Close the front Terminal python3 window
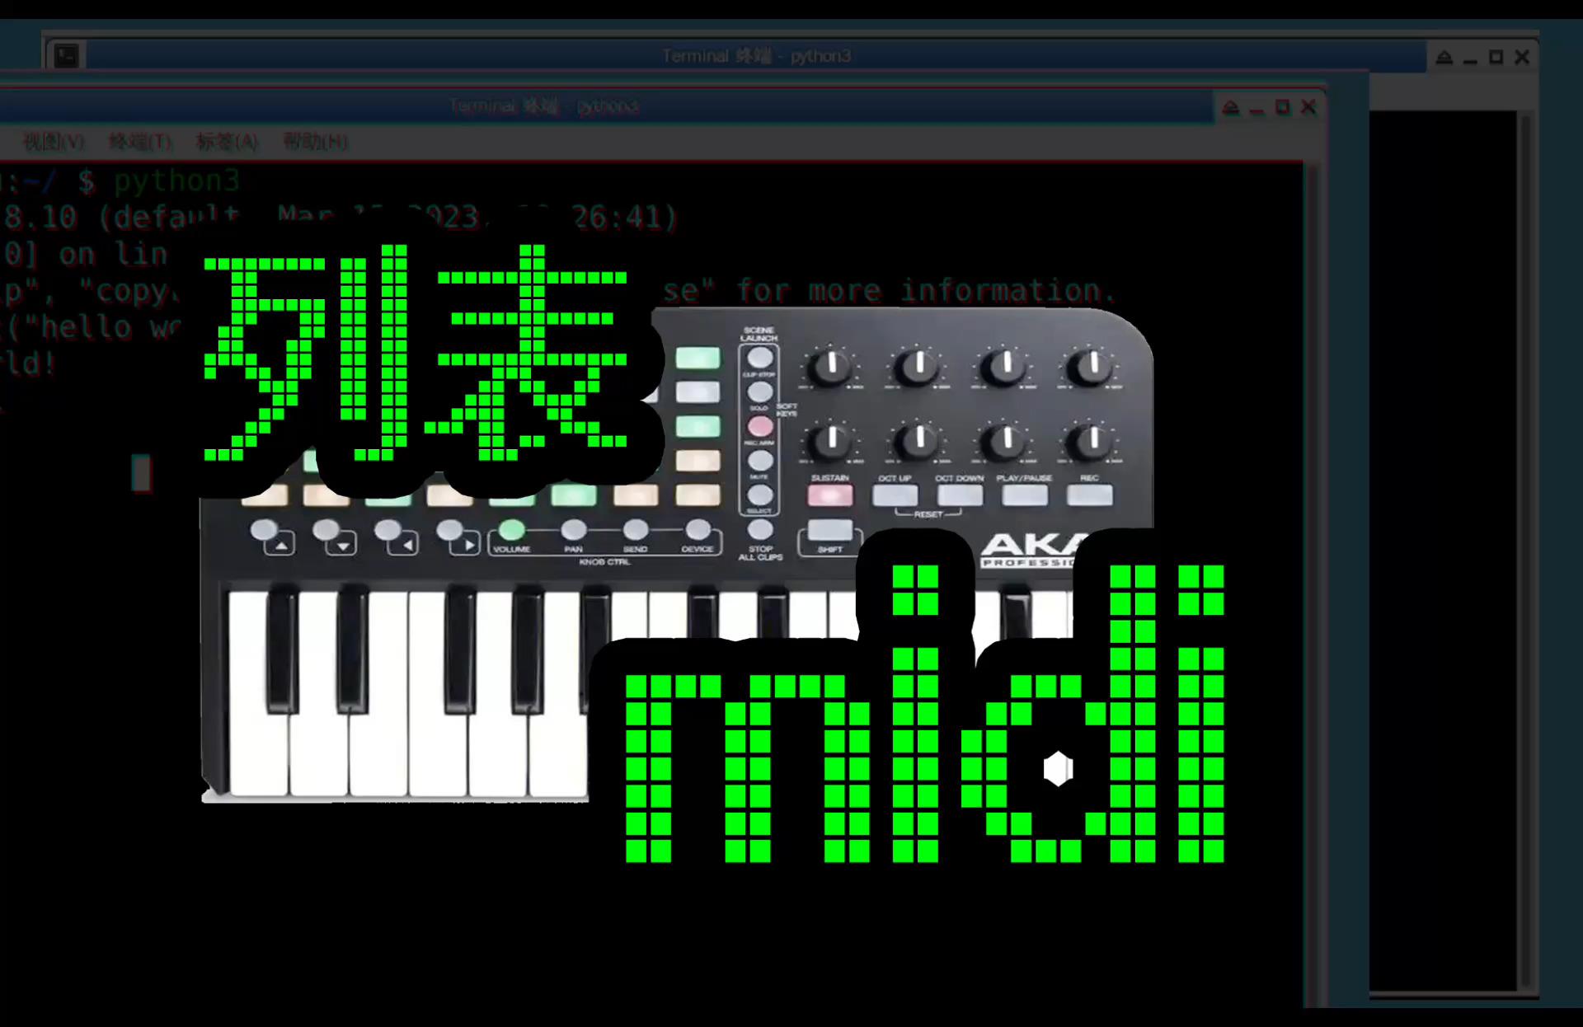1583x1027 pixels. tap(1308, 108)
